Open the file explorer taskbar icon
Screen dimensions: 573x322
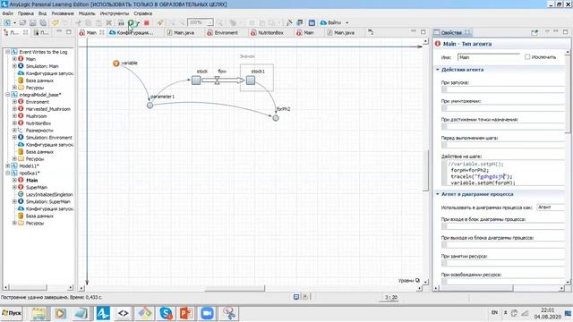38,313
